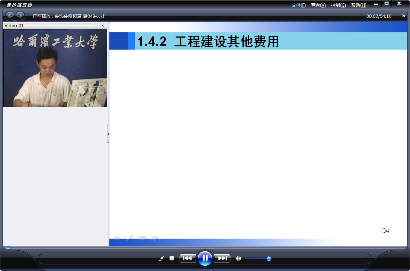Click the now-playing title 装饰装修预算 第04讲.csf

(x=80, y=16)
